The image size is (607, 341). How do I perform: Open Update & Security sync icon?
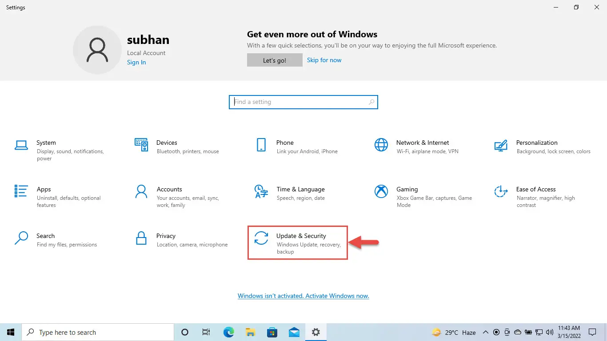[x=261, y=238]
